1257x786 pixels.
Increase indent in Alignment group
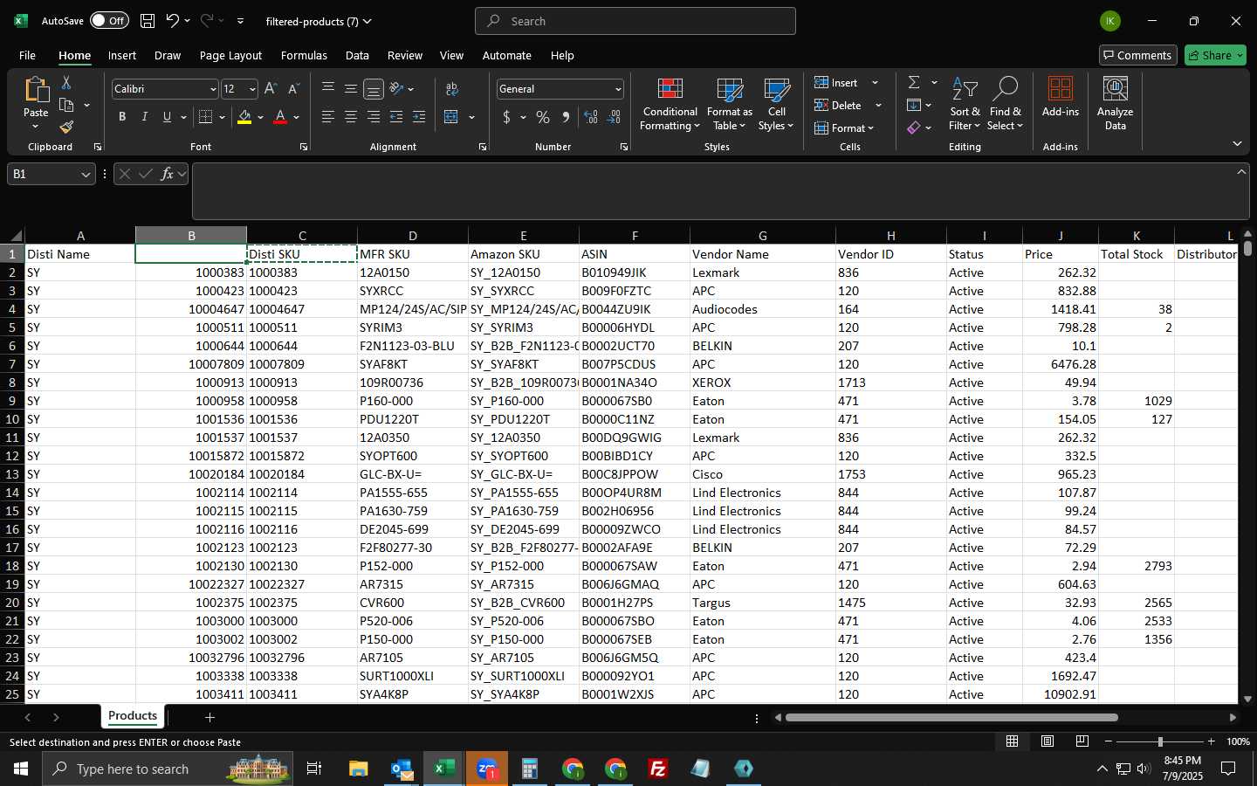[419, 117]
